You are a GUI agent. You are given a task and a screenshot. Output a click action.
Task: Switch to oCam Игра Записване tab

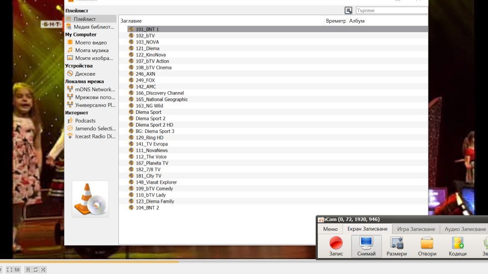coord(416,229)
